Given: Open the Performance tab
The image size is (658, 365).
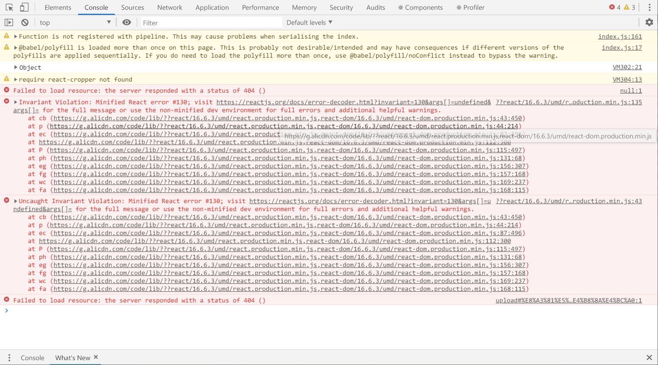Looking at the screenshot, I should (x=260, y=8).
